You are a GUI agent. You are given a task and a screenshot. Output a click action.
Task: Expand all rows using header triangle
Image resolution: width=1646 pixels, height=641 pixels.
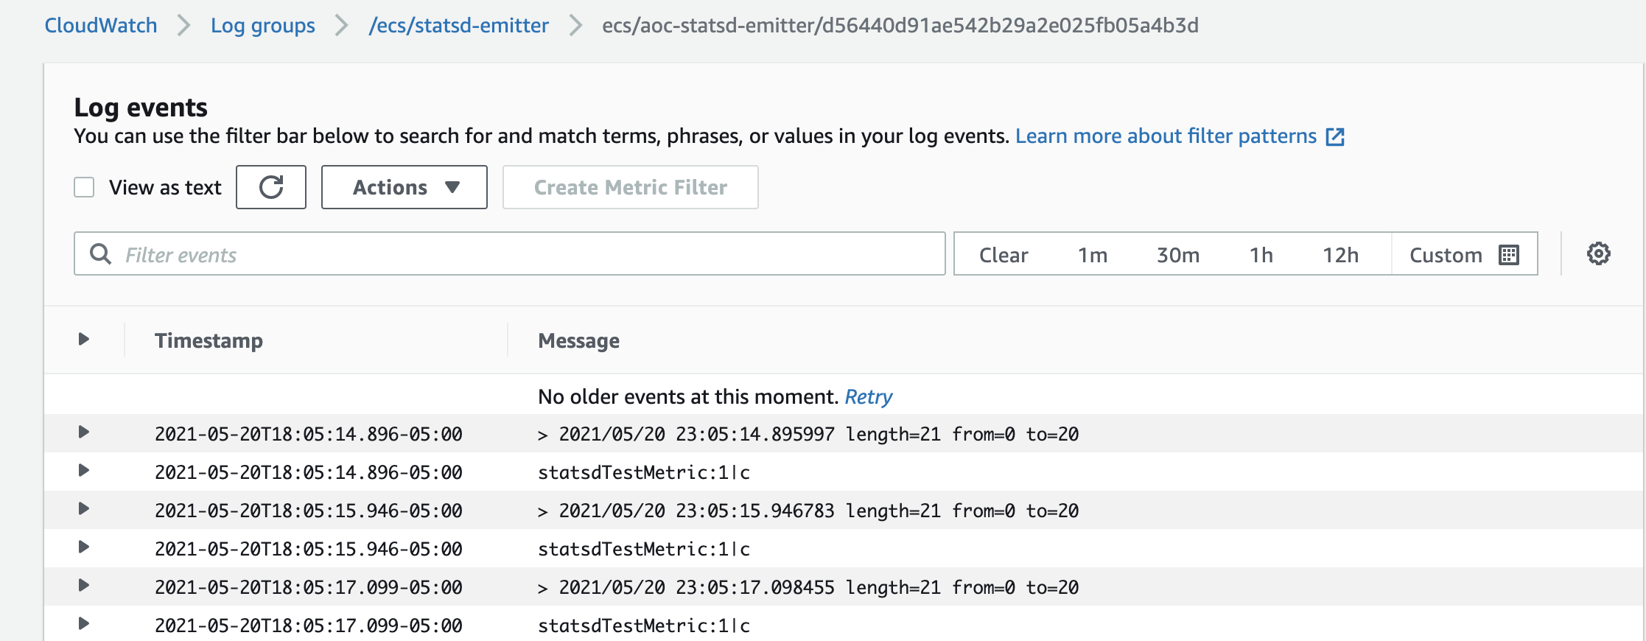84,339
